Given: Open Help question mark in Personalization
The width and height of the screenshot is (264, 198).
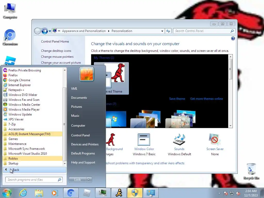Looking at the screenshot, I should (233, 38).
